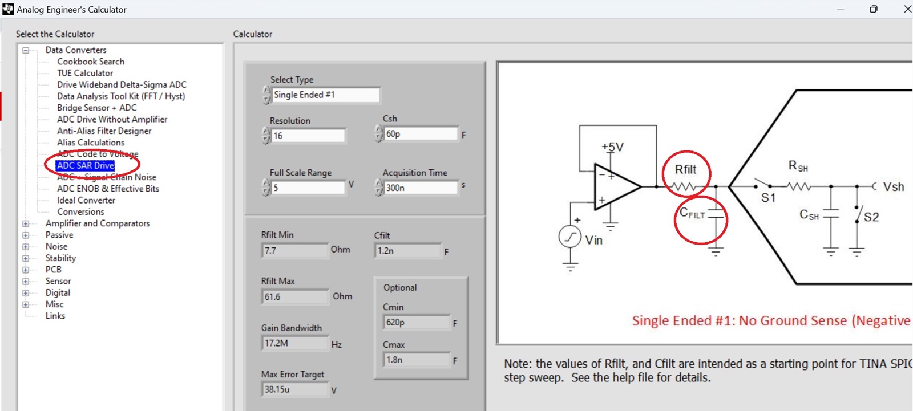Expand the Stability category
913x411 pixels.
pyautogui.click(x=26, y=258)
